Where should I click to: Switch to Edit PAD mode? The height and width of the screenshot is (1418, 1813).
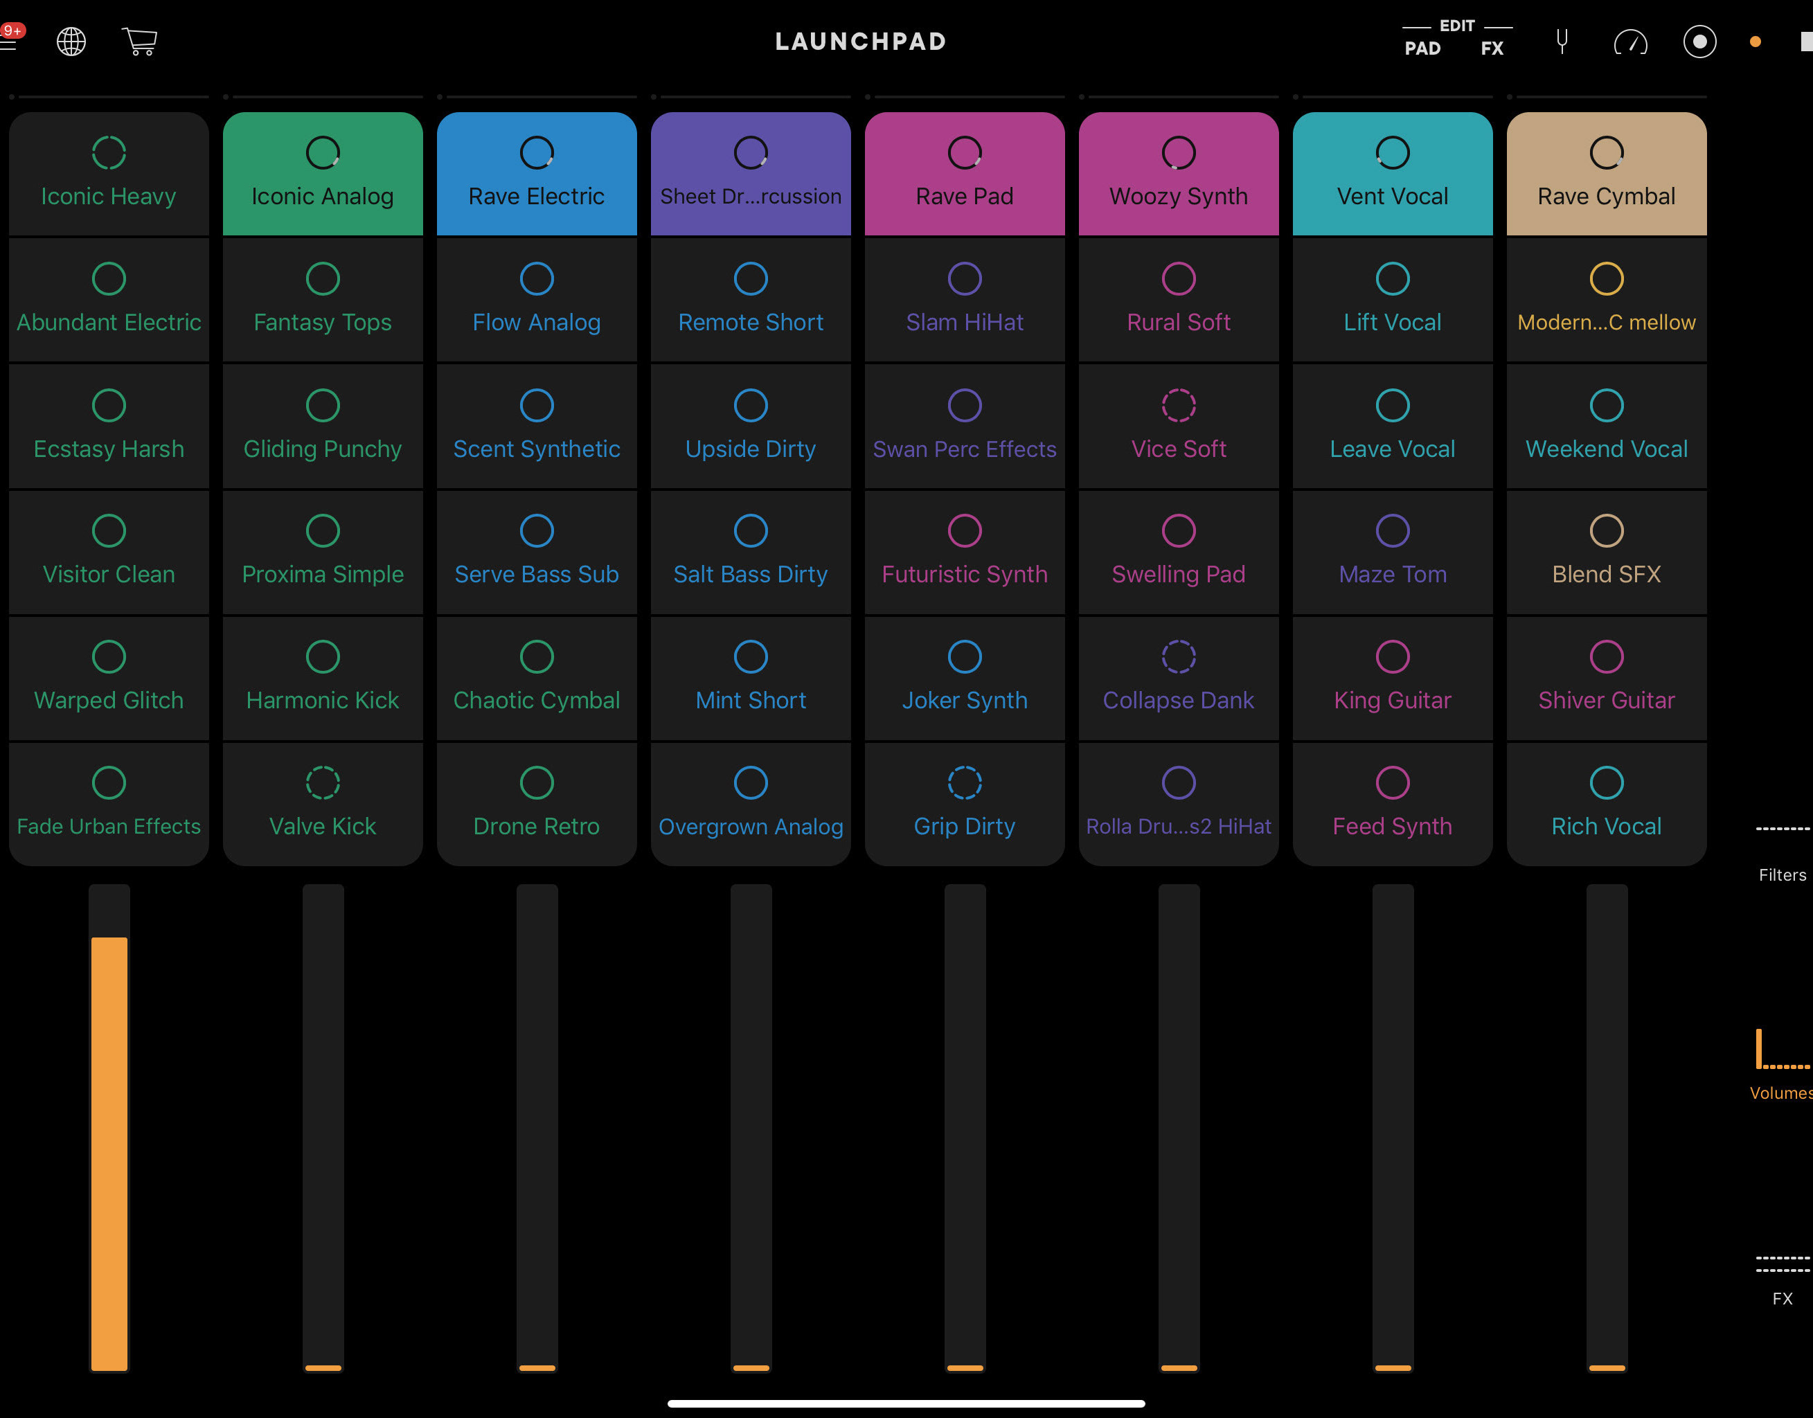click(x=1422, y=48)
